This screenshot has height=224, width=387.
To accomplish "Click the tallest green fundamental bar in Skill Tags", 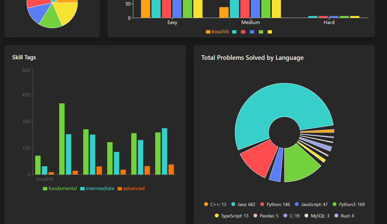I will (62, 139).
